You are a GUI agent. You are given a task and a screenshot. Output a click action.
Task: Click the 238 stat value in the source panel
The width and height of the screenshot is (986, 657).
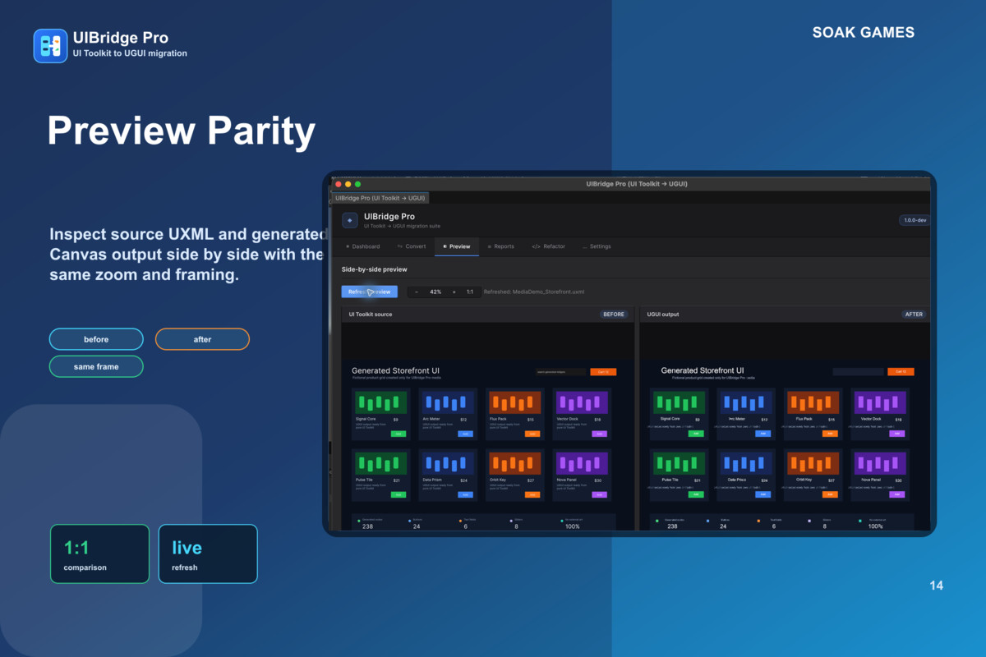click(x=367, y=526)
